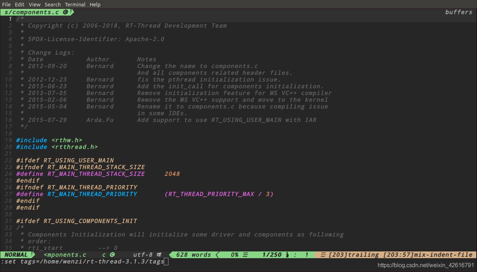Click the column glyph icon after 1/250

pos(288,255)
